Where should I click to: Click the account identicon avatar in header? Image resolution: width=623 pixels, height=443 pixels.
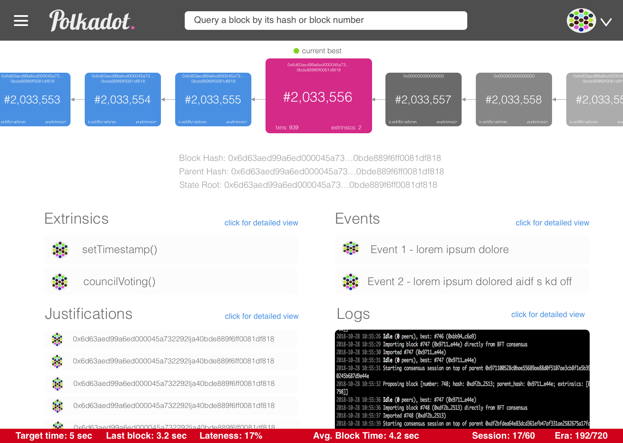[x=581, y=20]
